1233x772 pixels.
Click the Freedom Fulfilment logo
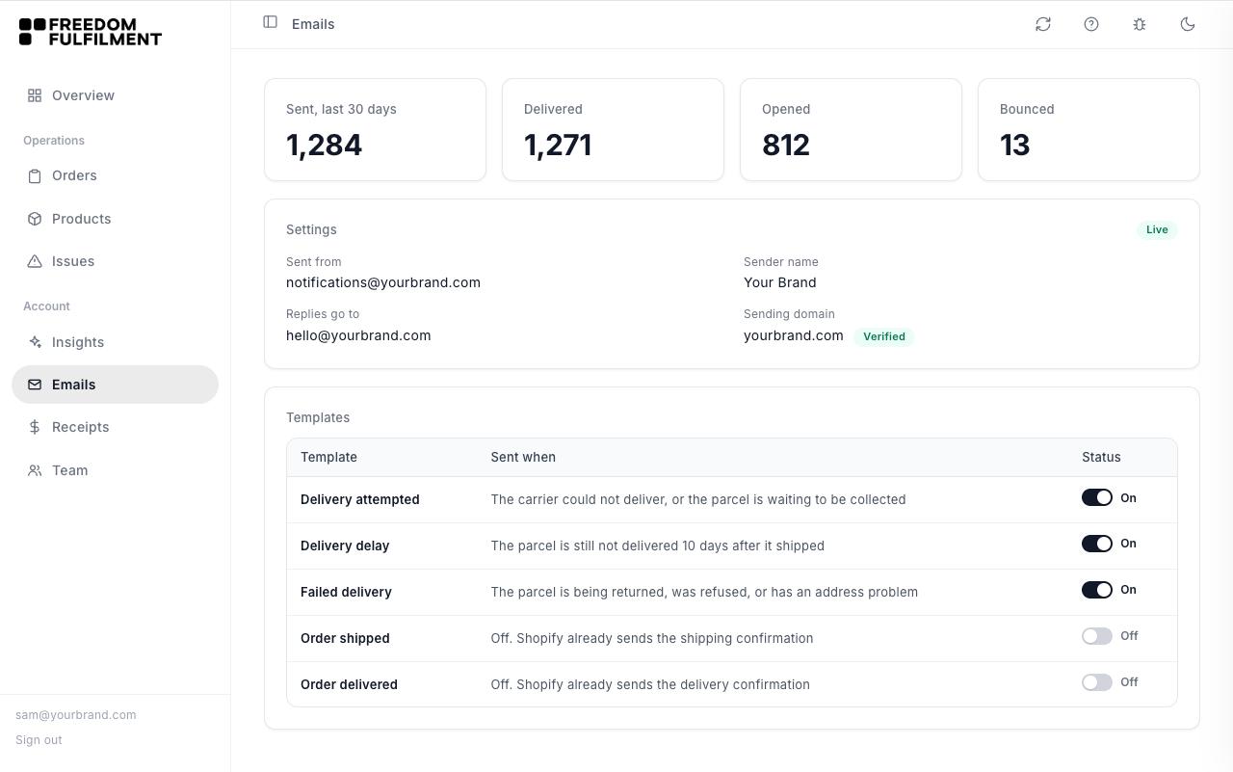coord(91,32)
